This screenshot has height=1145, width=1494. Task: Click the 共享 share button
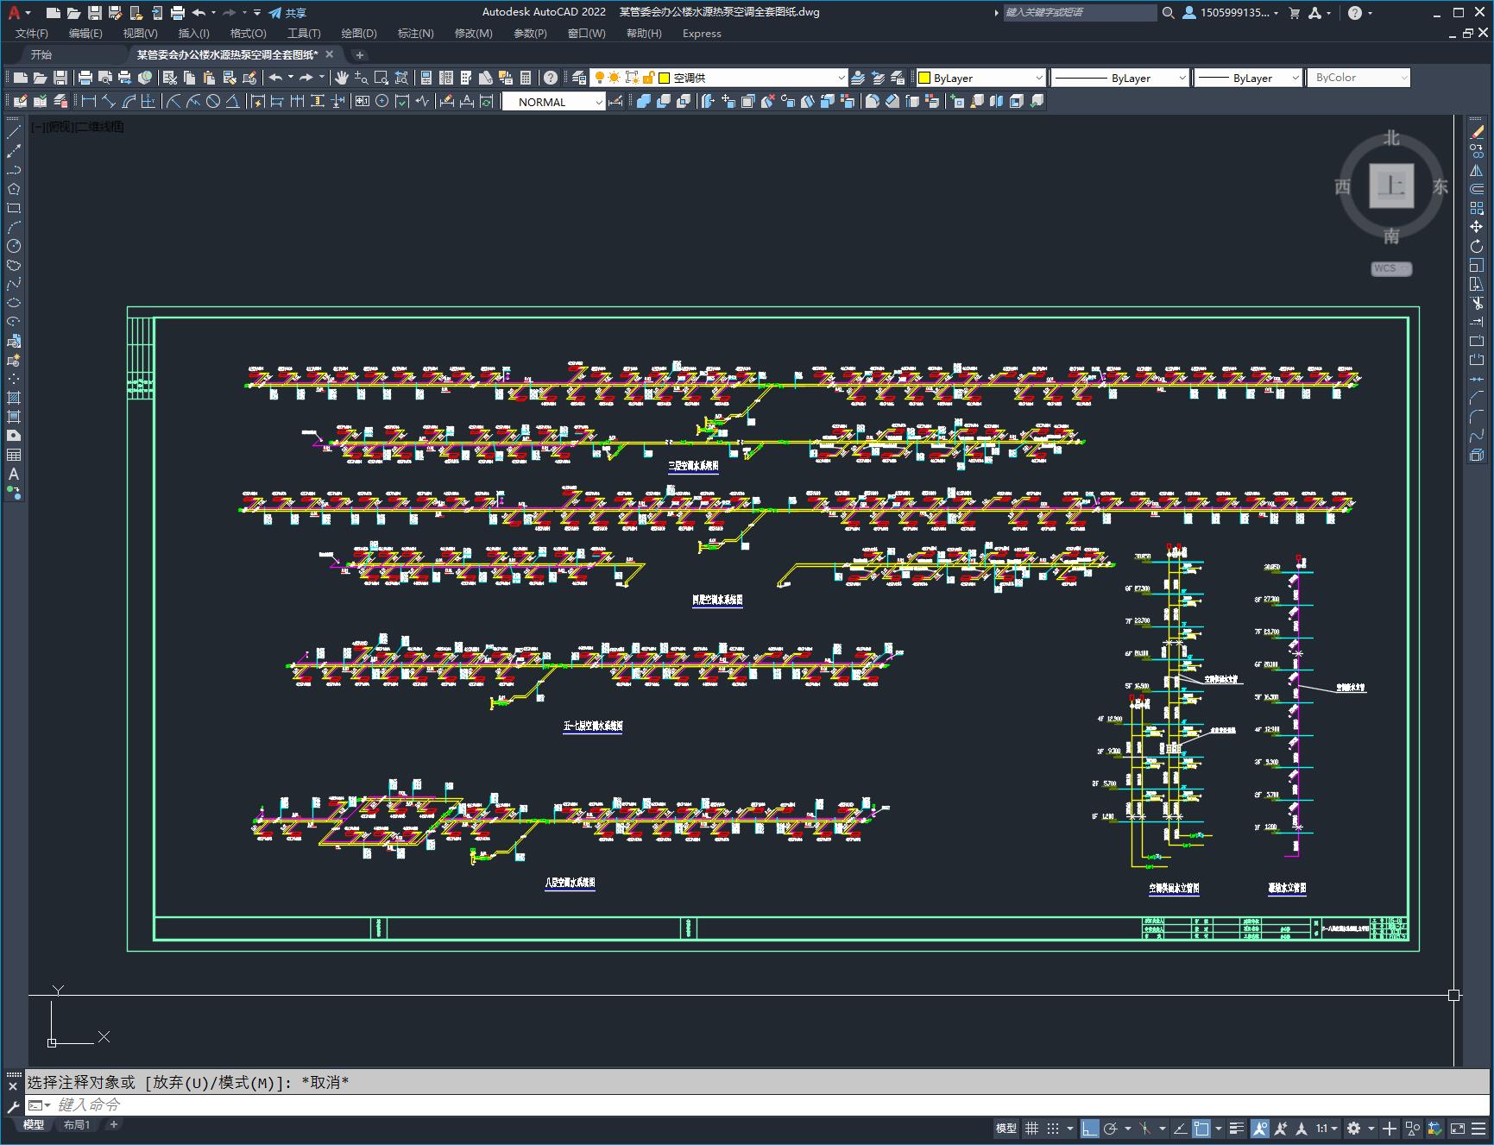pos(287,13)
